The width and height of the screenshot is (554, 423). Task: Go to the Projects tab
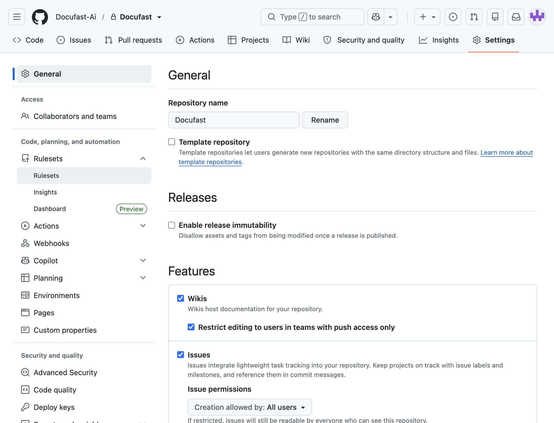[x=248, y=40]
